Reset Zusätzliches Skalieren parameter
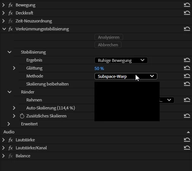The height and width of the screenshot is (171, 192). (x=187, y=116)
